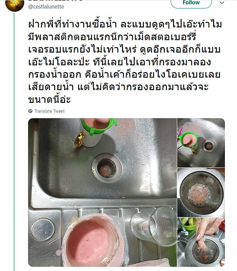
Task: Open the @cestlalunette handle link
Action: pyautogui.click(x=46, y=7)
